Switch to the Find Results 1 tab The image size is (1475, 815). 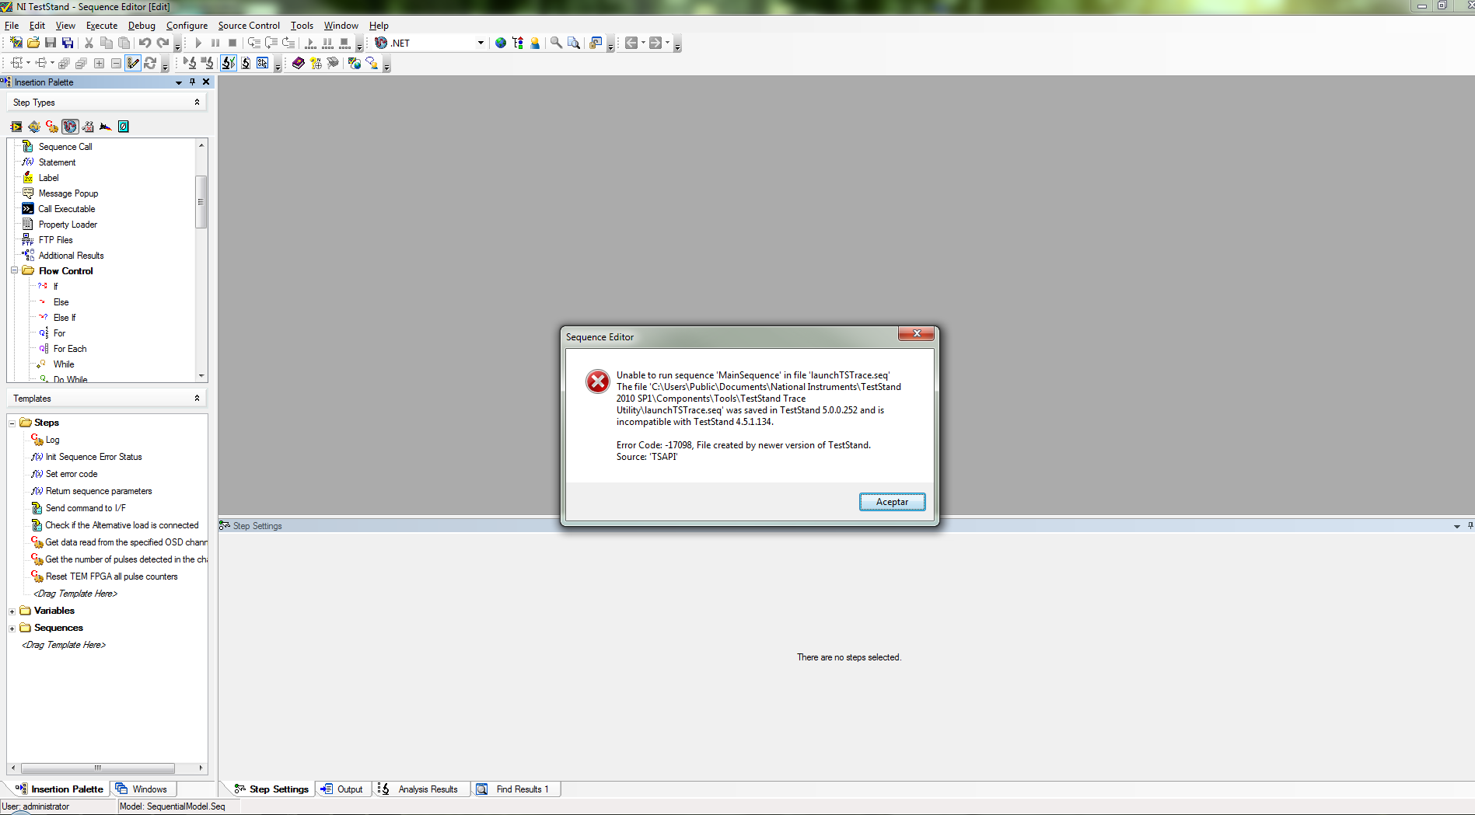coord(514,789)
